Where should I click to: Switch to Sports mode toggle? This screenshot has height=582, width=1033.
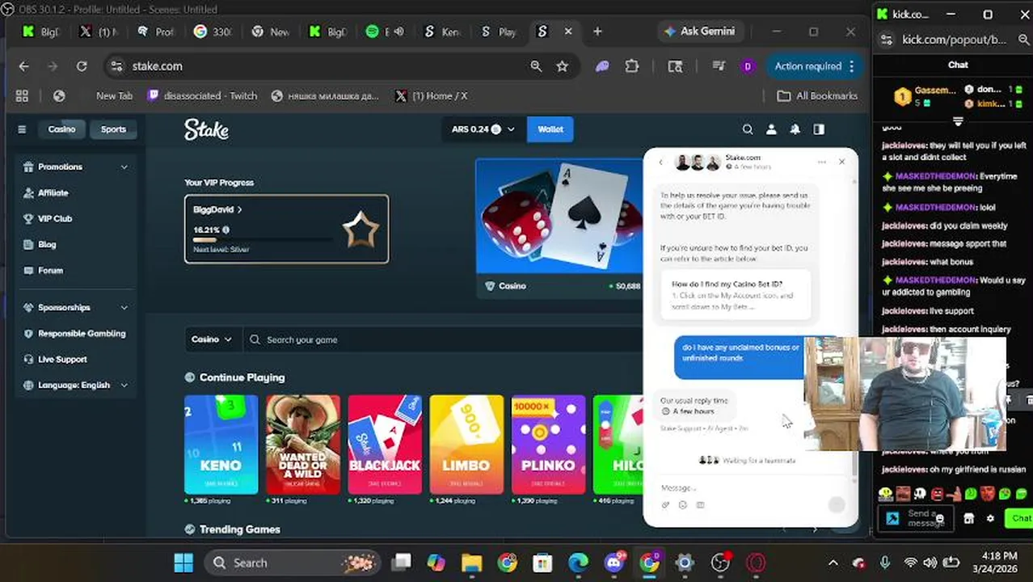(x=113, y=129)
